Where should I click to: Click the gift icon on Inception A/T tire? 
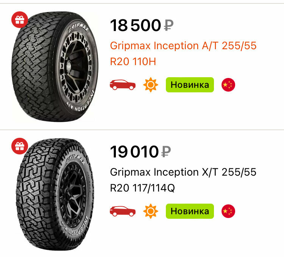click(x=20, y=20)
